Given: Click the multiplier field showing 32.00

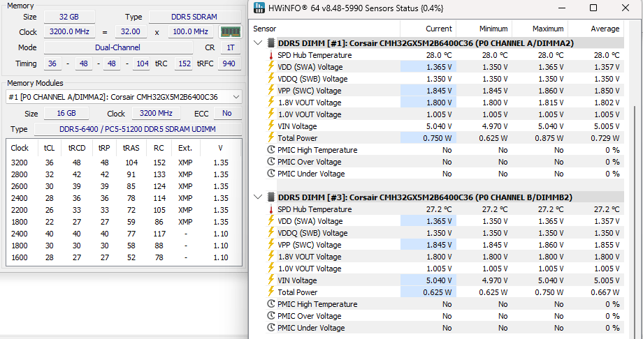Looking at the screenshot, I should point(131,31).
